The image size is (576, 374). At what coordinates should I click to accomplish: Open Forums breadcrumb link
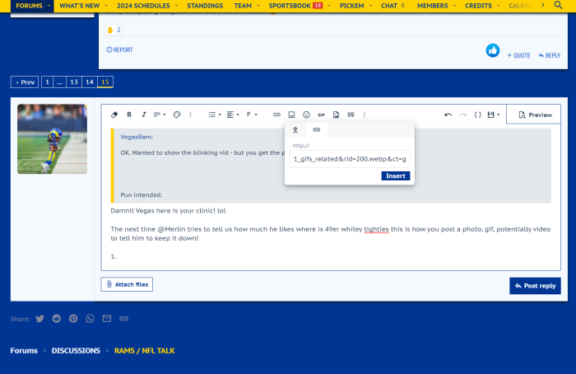pos(24,350)
